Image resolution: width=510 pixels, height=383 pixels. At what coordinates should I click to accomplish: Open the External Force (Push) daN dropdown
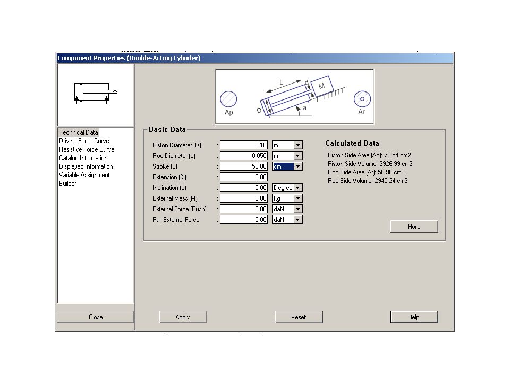coord(297,209)
